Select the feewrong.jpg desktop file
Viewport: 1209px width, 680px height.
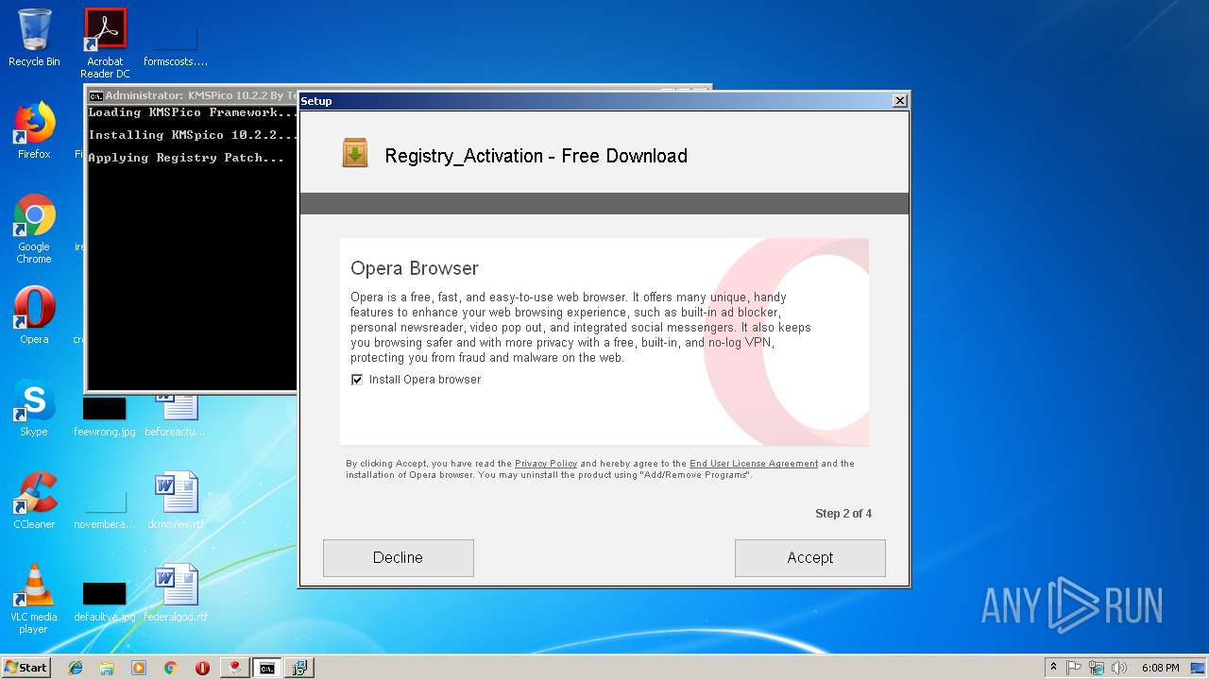pyautogui.click(x=105, y=416)
